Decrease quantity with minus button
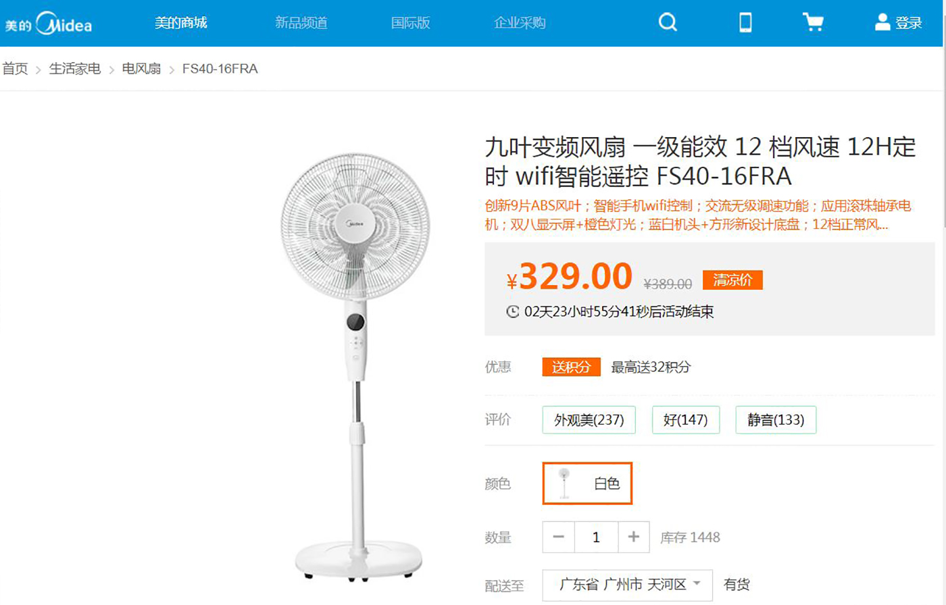 (558, 537)
